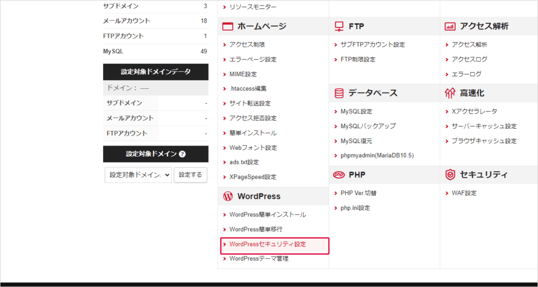
Task: Open MySQL設定 link
Action: [356, 111]
